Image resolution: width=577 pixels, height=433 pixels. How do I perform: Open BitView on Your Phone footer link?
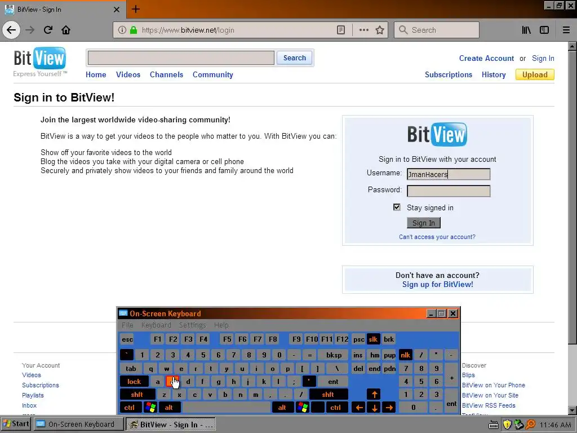pyautogui.click(x=494, y=385)
